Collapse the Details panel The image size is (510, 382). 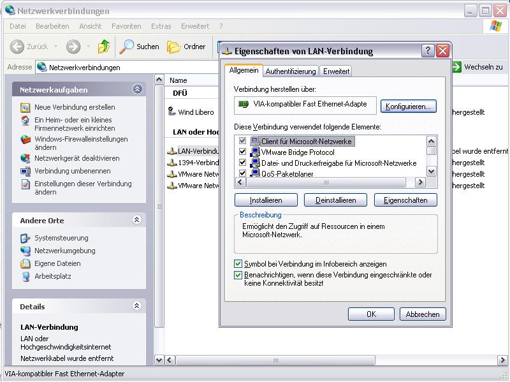(136, 306)
